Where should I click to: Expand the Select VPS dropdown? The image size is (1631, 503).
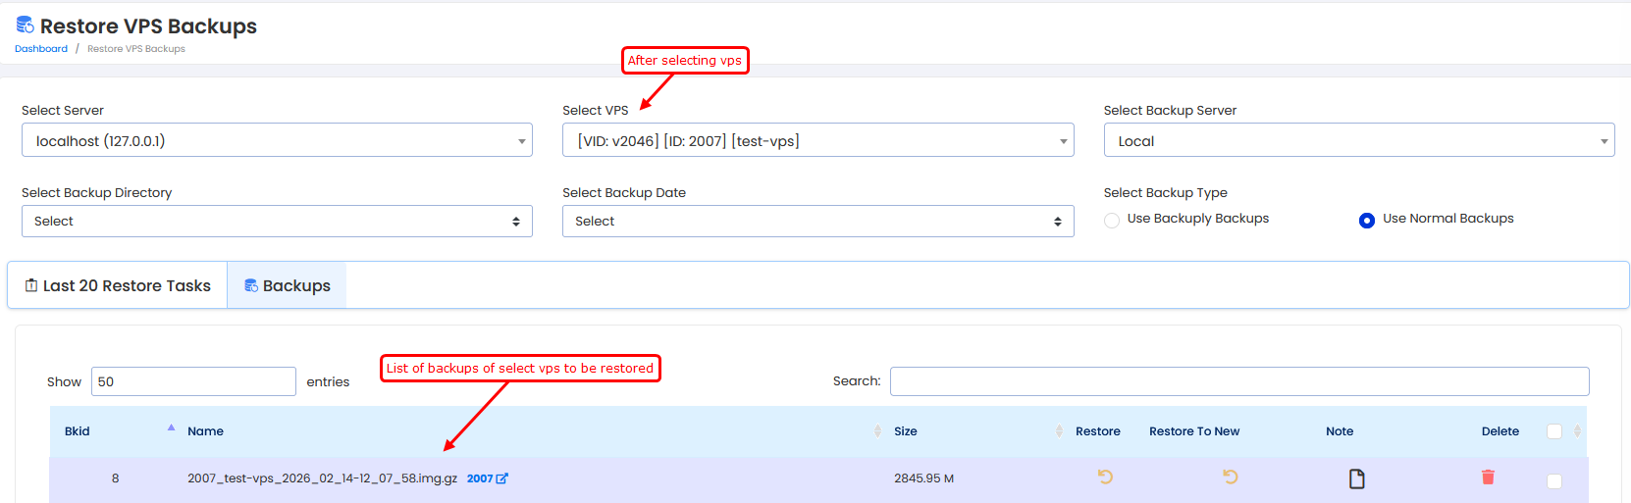click(817, 140)
